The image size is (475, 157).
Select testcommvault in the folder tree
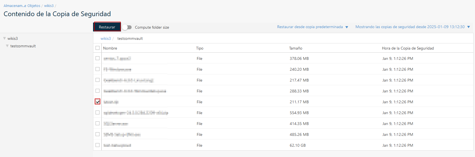[23, 46]
